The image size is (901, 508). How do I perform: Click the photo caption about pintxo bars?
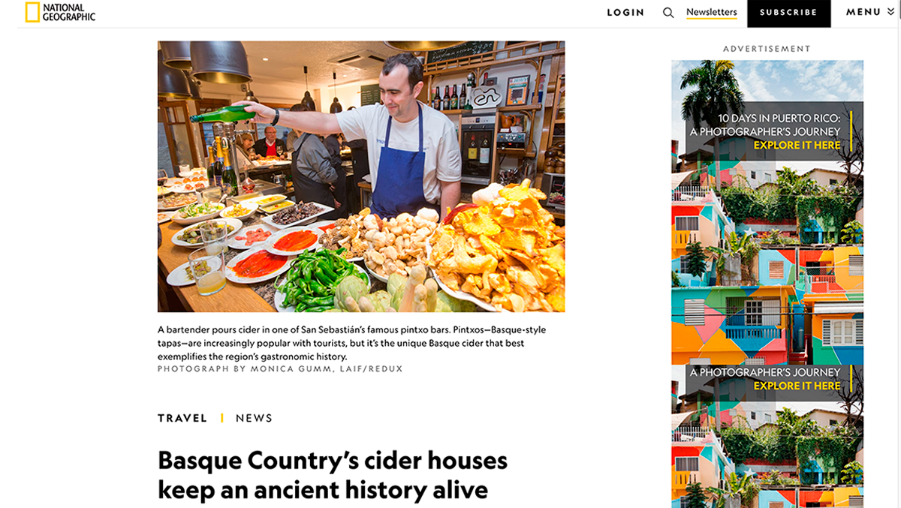(x=351, y=343)
